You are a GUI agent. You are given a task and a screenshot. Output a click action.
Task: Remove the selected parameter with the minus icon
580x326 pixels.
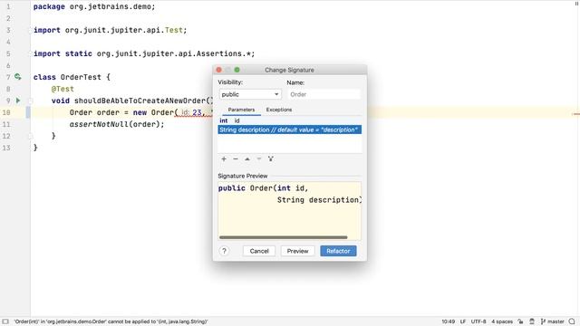coord(236,159)
